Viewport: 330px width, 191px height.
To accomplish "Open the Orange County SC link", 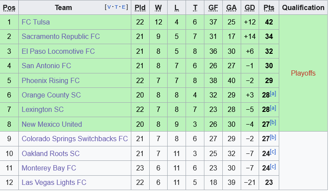I will pos(51,95).
